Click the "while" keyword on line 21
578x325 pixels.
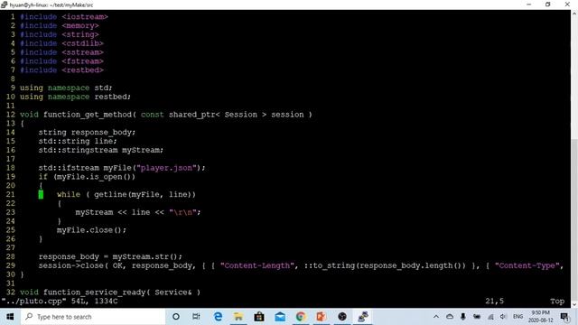(69, 195)
